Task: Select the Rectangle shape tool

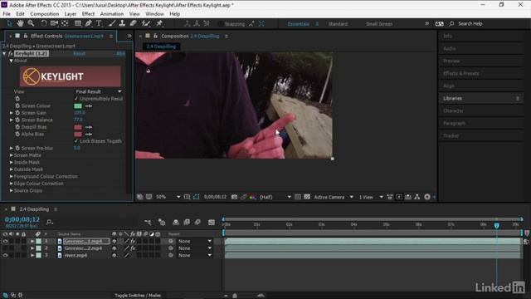Action: click(78, 23)
